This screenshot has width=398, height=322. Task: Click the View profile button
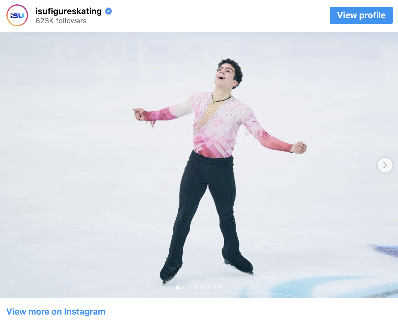[x=361, y=15]
